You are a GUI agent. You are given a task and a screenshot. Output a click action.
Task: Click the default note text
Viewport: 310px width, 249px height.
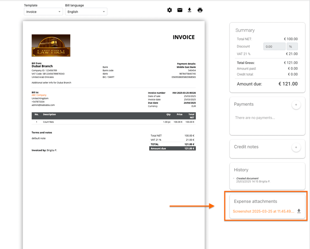(39, 138)
